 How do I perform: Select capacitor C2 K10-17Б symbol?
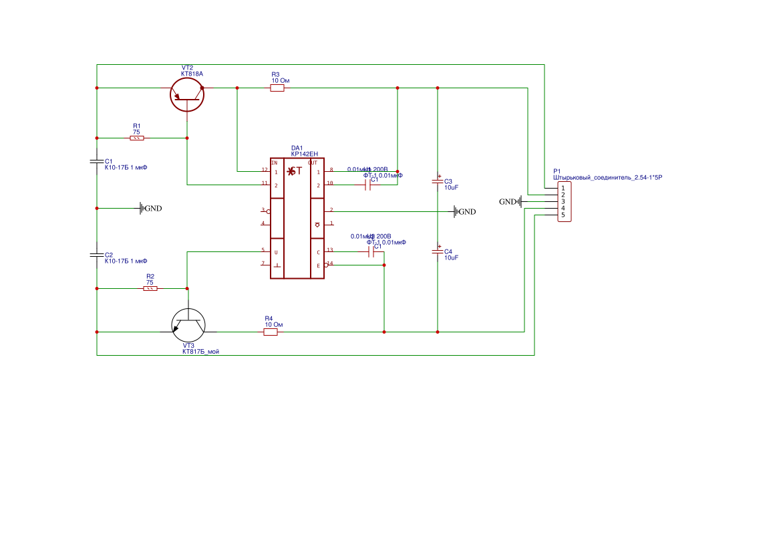(97, 255)
